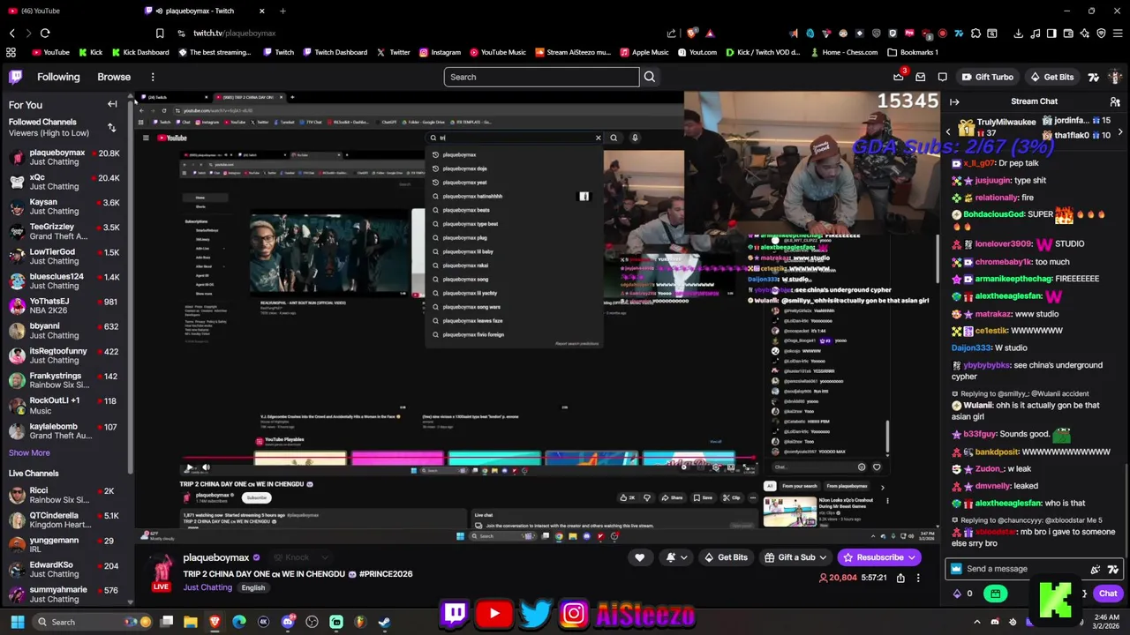Open Steam from the Windows taskbar
This screenshot has width=1130, height=635.
[384, 622]
